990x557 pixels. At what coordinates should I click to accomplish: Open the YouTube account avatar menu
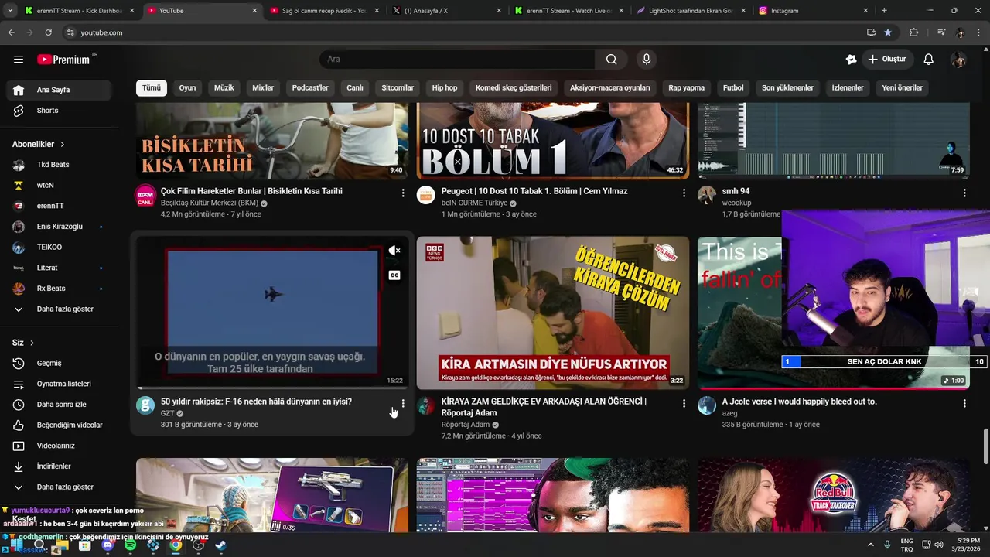click(x=958, y=60)
